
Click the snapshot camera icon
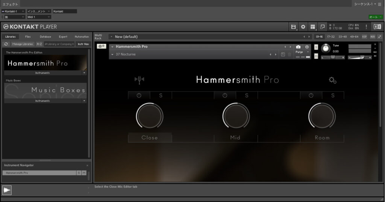298,47
